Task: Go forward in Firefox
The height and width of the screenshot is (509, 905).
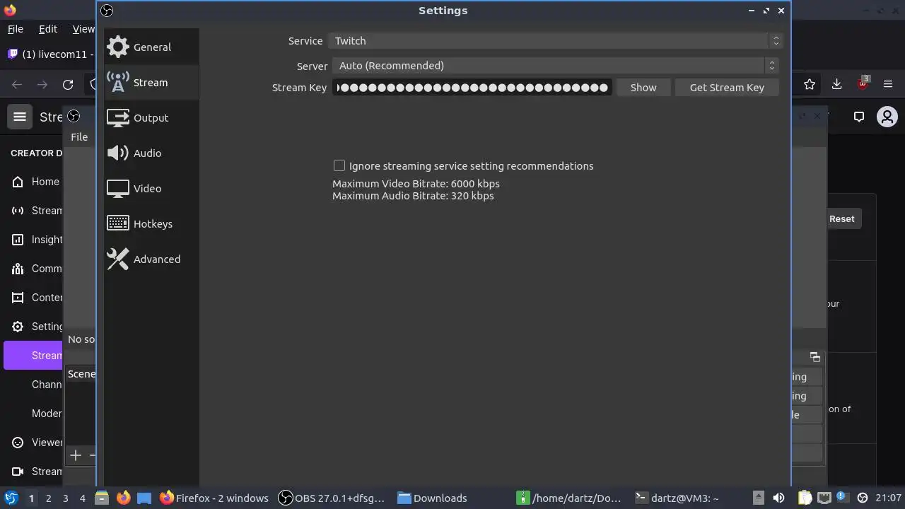Action: (x=42, y=85)
